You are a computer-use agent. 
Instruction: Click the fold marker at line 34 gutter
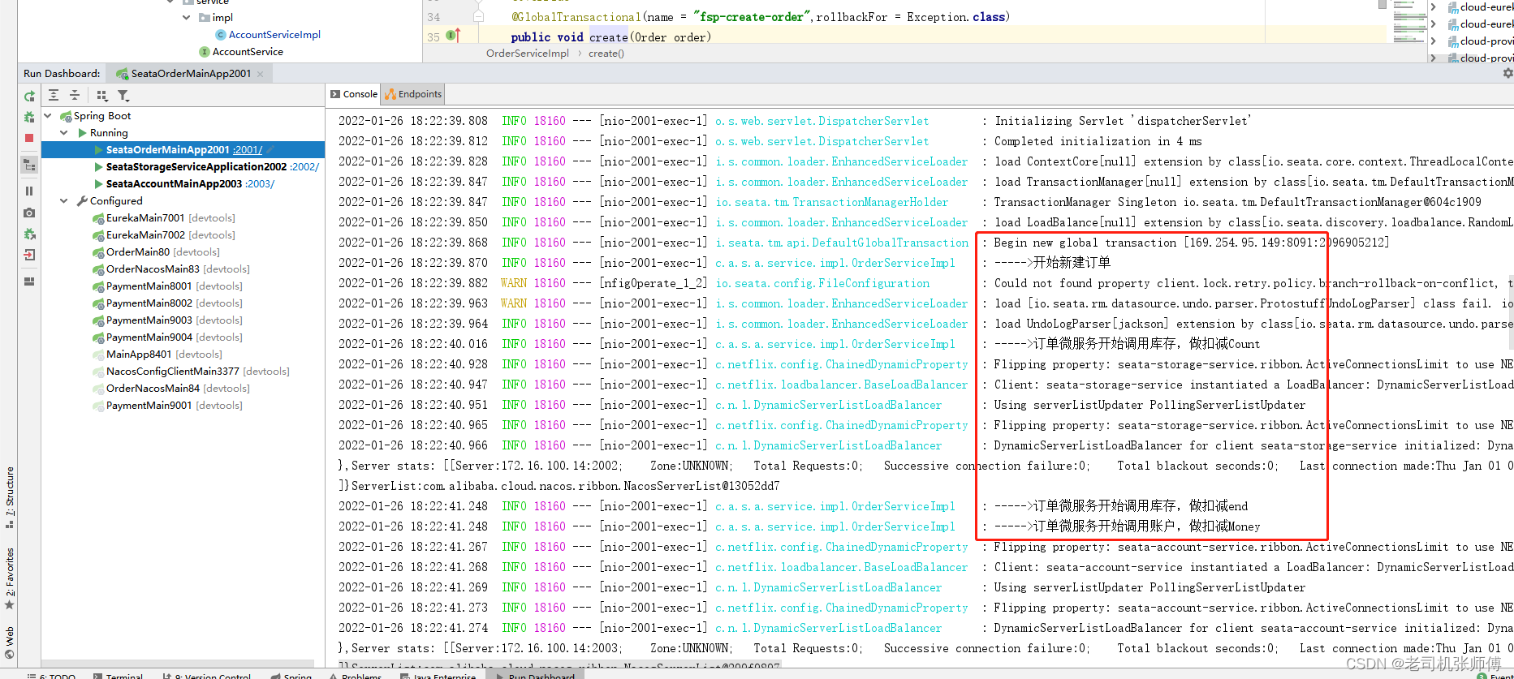click(x=478, y=16)
